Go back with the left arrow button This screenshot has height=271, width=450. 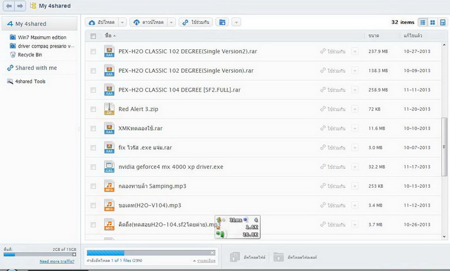click(9, 6)
